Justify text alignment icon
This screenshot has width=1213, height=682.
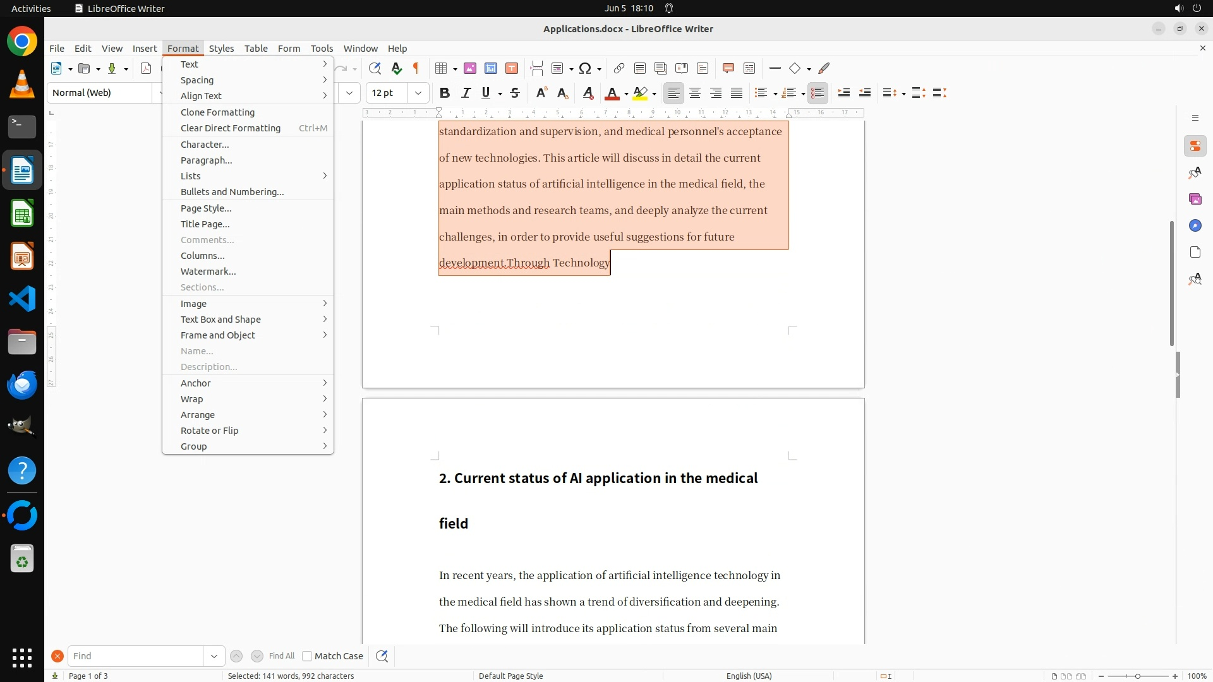coord(737,93)
